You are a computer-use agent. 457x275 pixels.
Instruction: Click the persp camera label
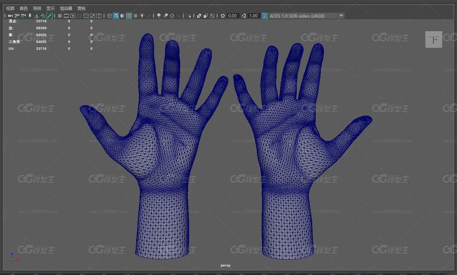[x=225, y=265]
